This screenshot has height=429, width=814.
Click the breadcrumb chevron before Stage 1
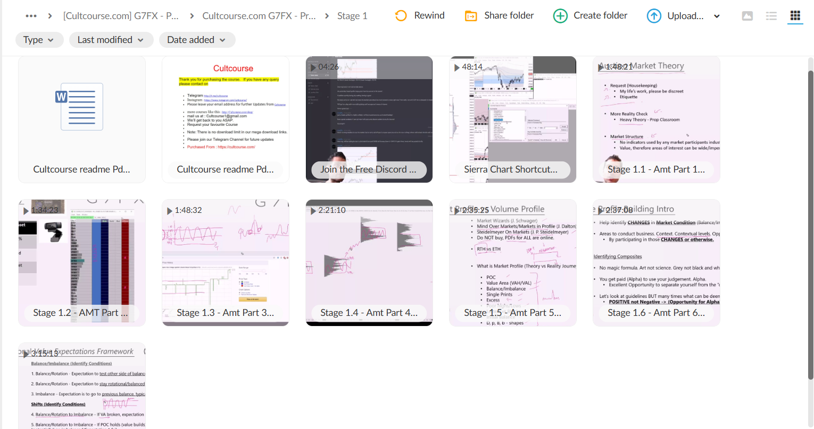pyautogui.click(x=327, y=16)
